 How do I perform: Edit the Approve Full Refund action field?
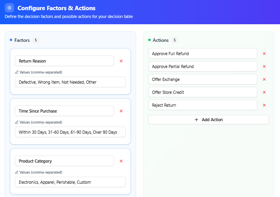(x=202, y=54)
